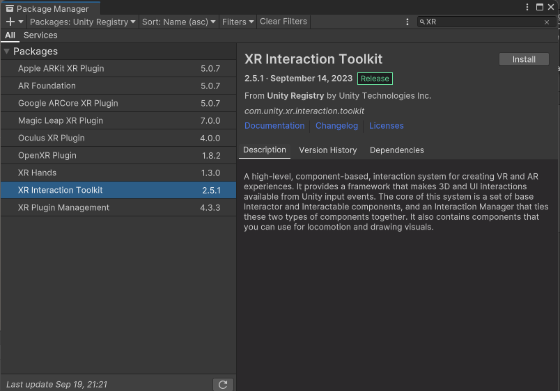Open the toolbar's three-dot advanced menu
This screenshot has height=391, width=560.
407,22
